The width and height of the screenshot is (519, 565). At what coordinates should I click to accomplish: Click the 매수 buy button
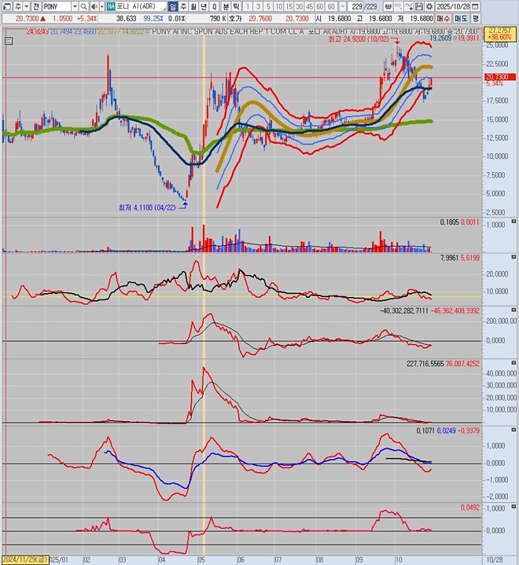[x=444, y=18]
